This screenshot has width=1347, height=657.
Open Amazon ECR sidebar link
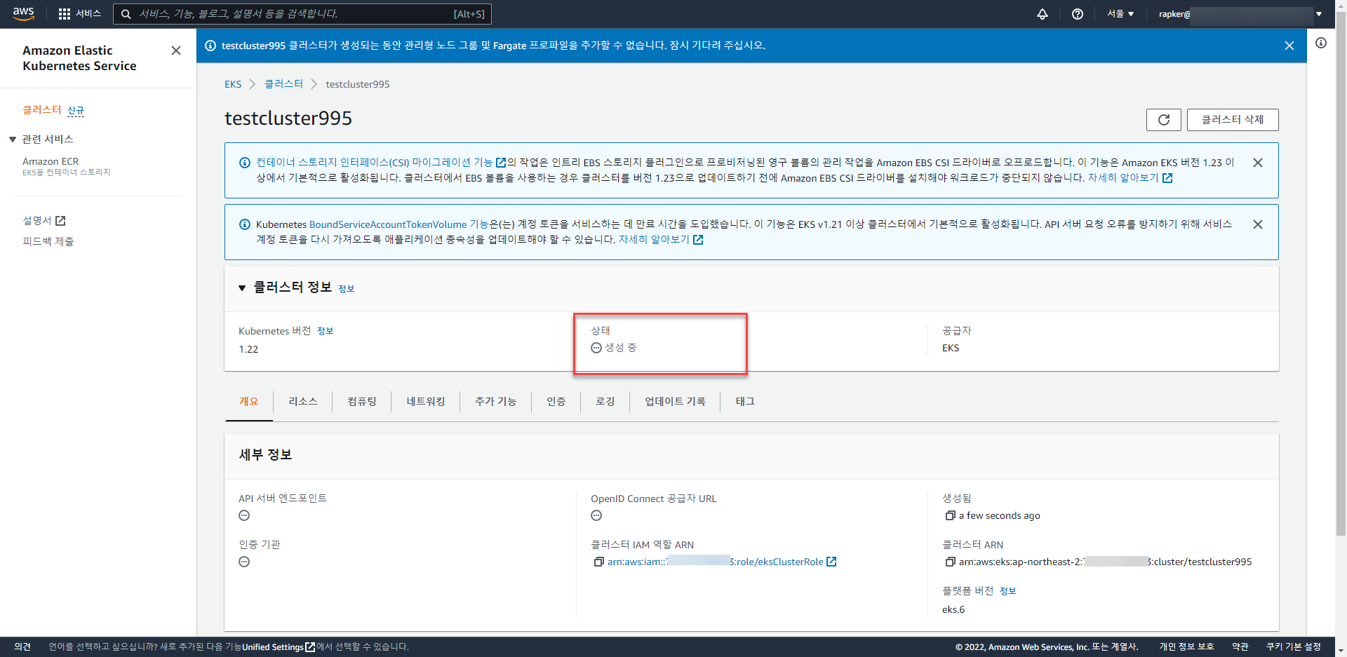(x=51, y=161)
